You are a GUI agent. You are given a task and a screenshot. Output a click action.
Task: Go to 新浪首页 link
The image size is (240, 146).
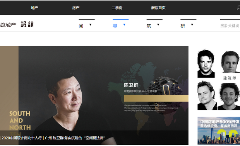pyautogui.click(x=158, y=8)
